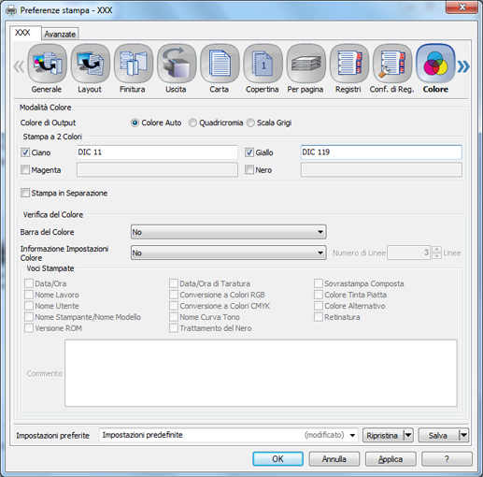Open the Informazione Impostazioni Colore dropdown

point(229,253)
